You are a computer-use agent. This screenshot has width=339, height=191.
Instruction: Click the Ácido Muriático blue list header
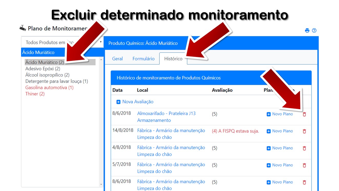pos(62,52)
